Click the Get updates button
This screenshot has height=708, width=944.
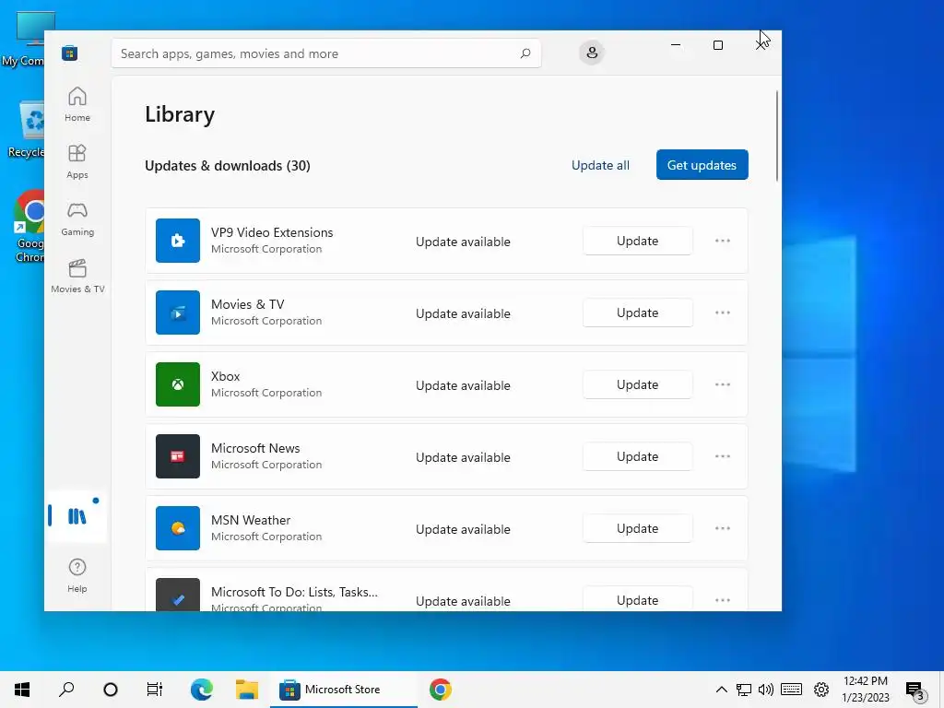[x=702, y=165]
